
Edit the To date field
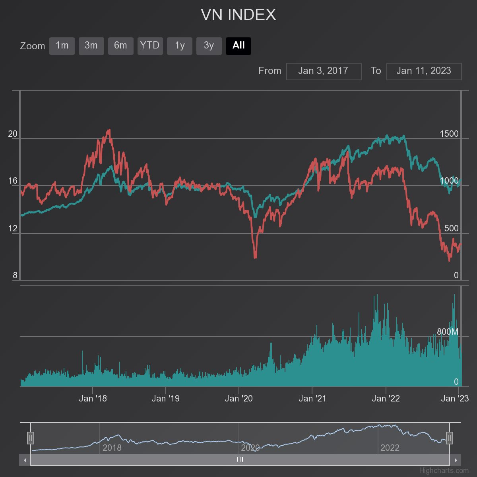pos(424,71)
